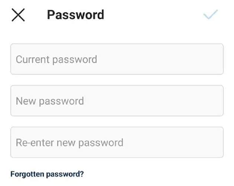234x186 pixels.
Task: Follow the Forgotten password? hyperlink
Action: [47, 174]
